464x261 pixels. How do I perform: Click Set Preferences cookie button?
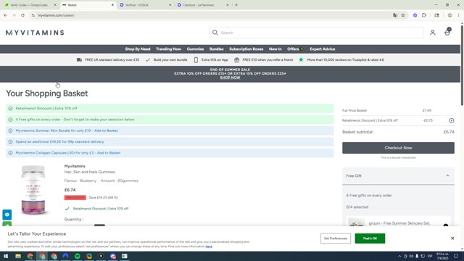click(x=336, y=239)
